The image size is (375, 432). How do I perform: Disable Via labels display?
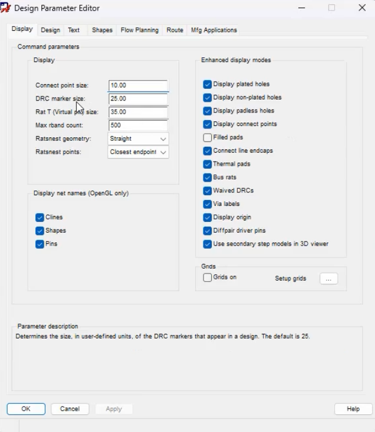point(208,204)
